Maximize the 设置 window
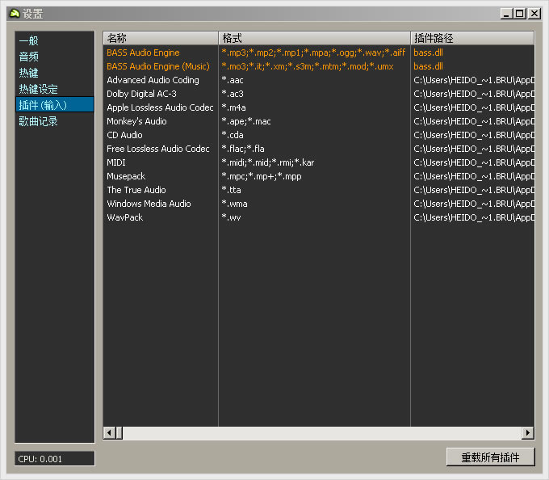Viewport: 549px width, 480px height. (519, 13)
